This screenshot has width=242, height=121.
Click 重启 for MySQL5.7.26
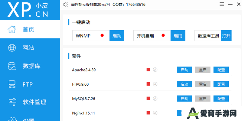click(203, 99)
